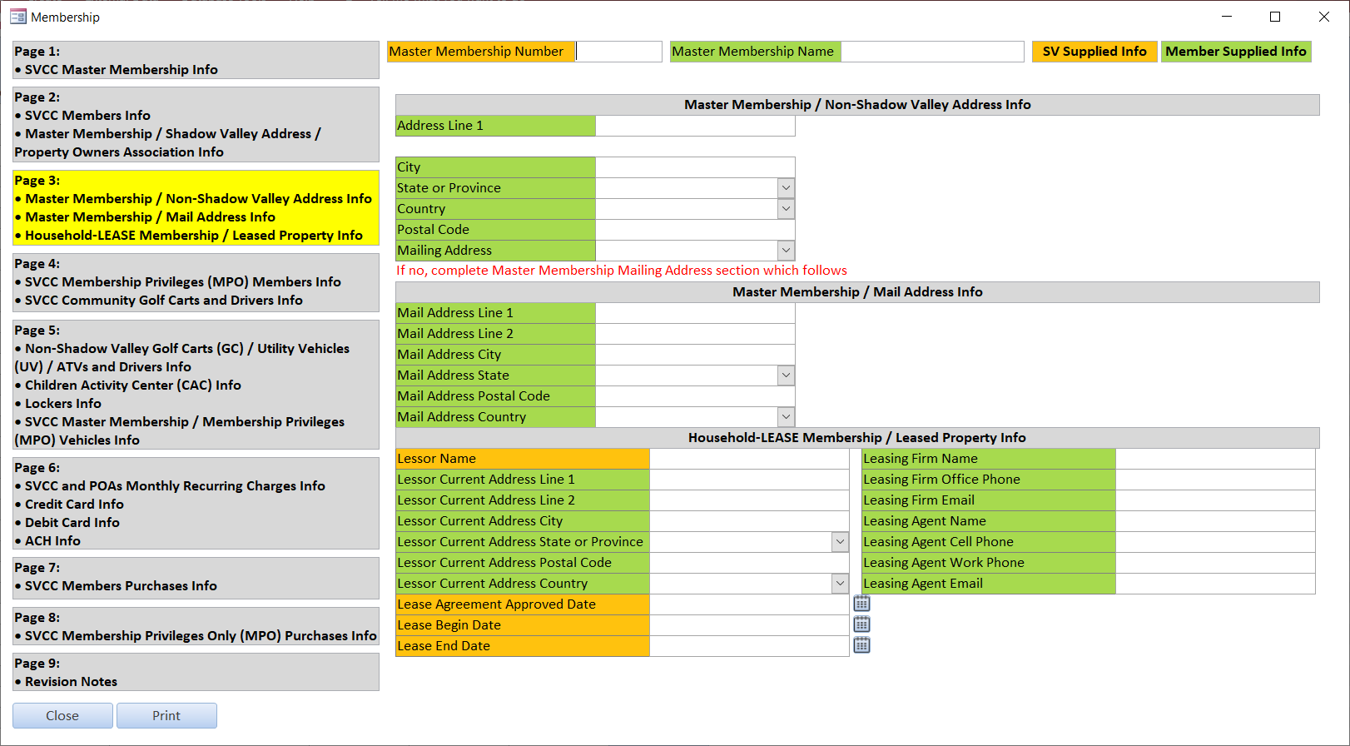The height and width of the screenshot is (746, 1350).
Task: Click the Leasing Firm Email field
Action: (1215, 500)
